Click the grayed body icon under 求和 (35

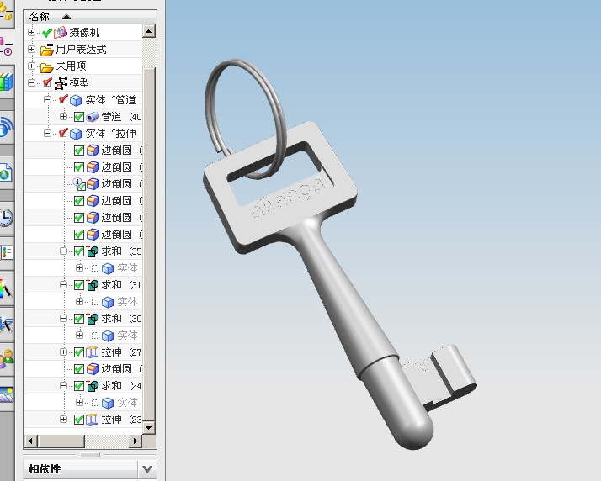click(x=108, y=268)
